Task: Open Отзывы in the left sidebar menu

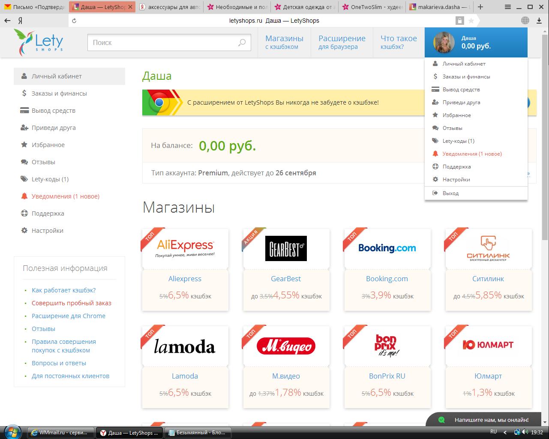Action: [69, 162]
